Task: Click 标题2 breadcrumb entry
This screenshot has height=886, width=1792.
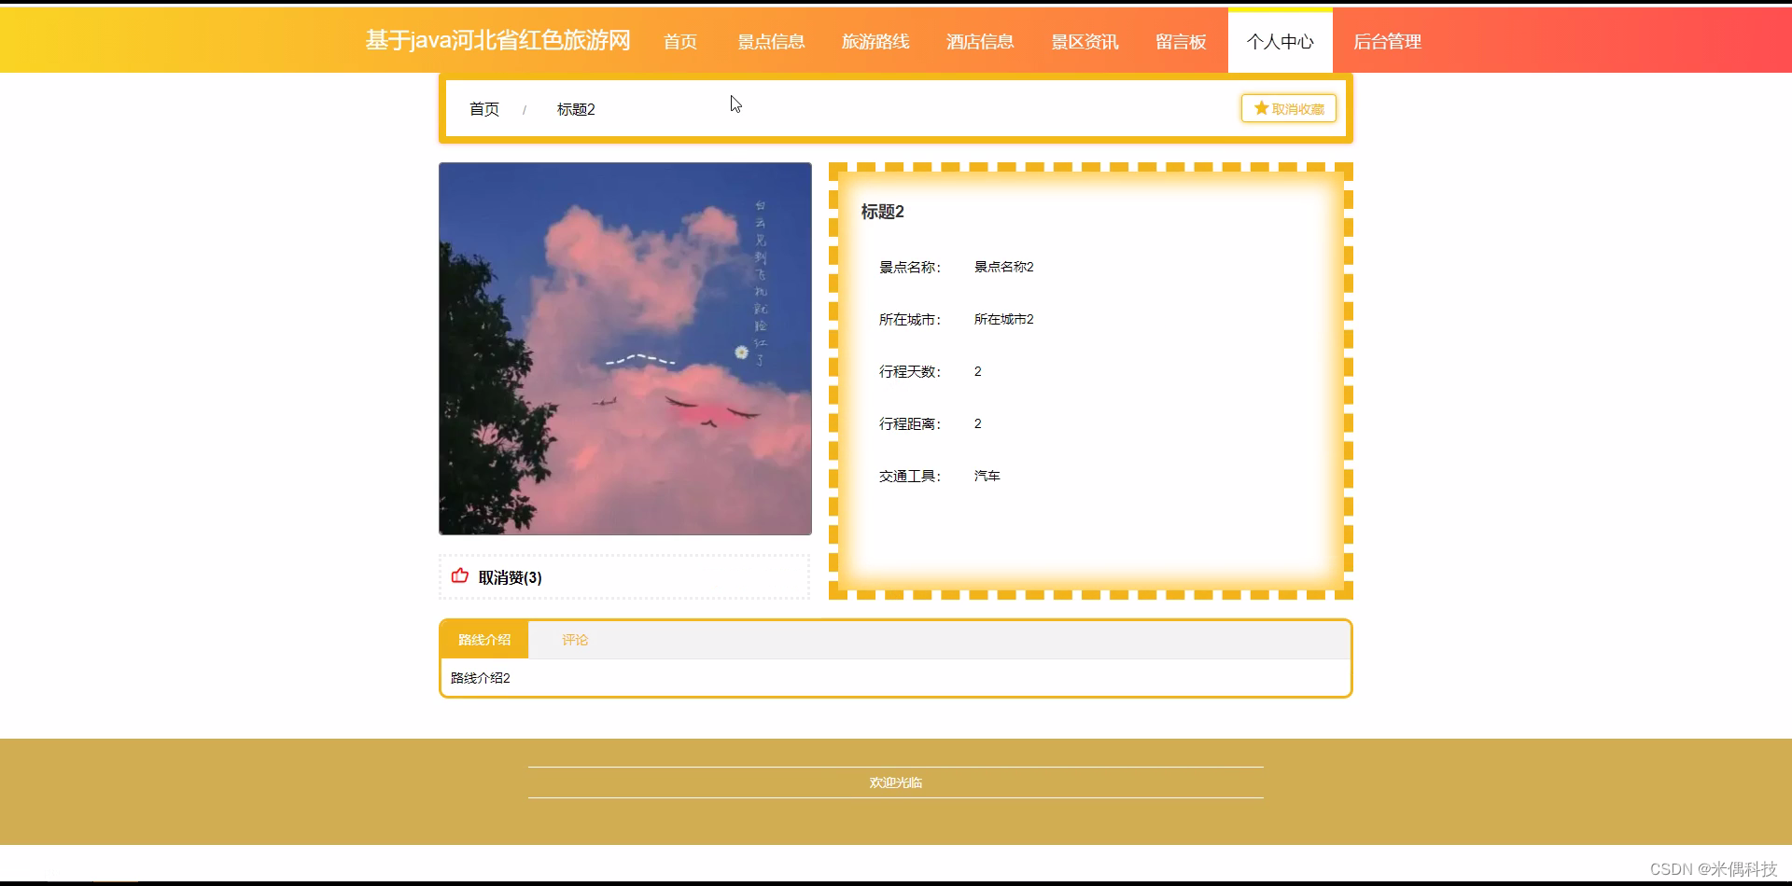Action: coord(575,109)
